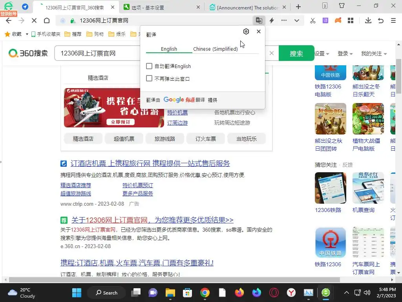Click the horizontal page scrollbar
This screenshot has height=302, width=402.
(x=174, y=280)
